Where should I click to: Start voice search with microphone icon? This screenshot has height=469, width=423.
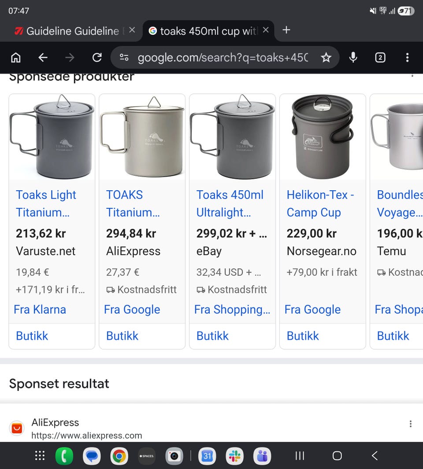[353, 57]
